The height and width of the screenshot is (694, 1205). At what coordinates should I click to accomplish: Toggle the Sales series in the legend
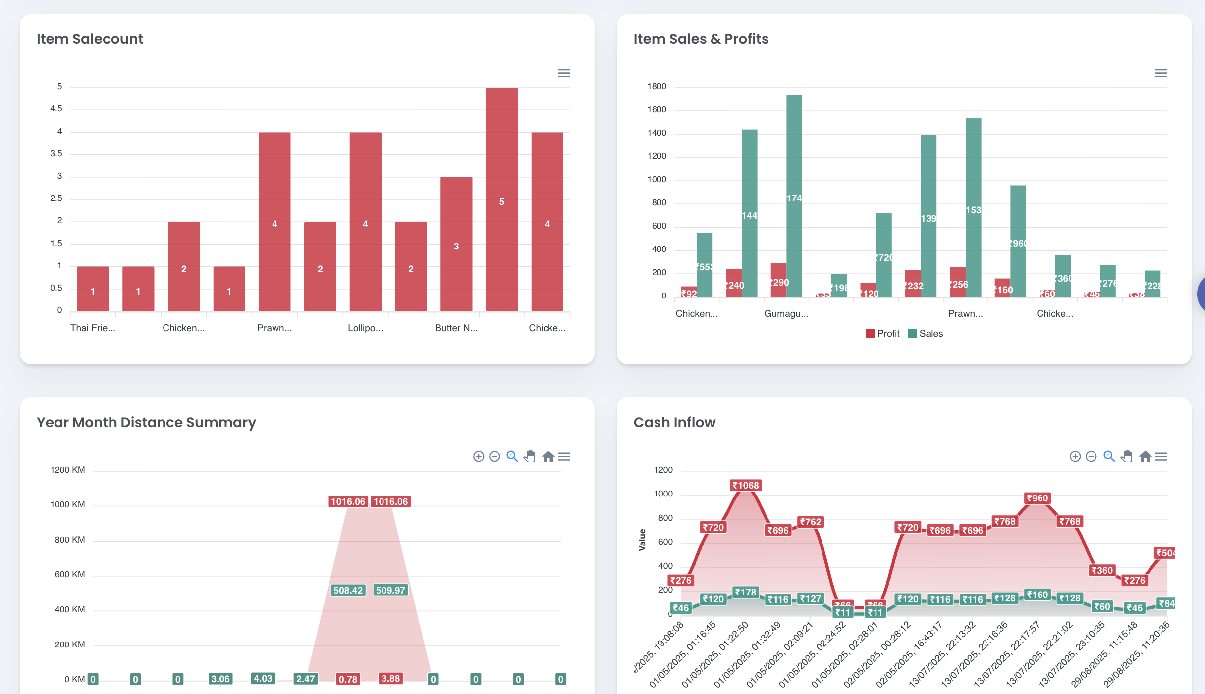[931, 334]
